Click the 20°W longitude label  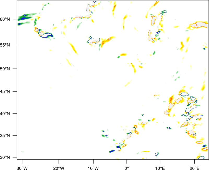[59, 168]
